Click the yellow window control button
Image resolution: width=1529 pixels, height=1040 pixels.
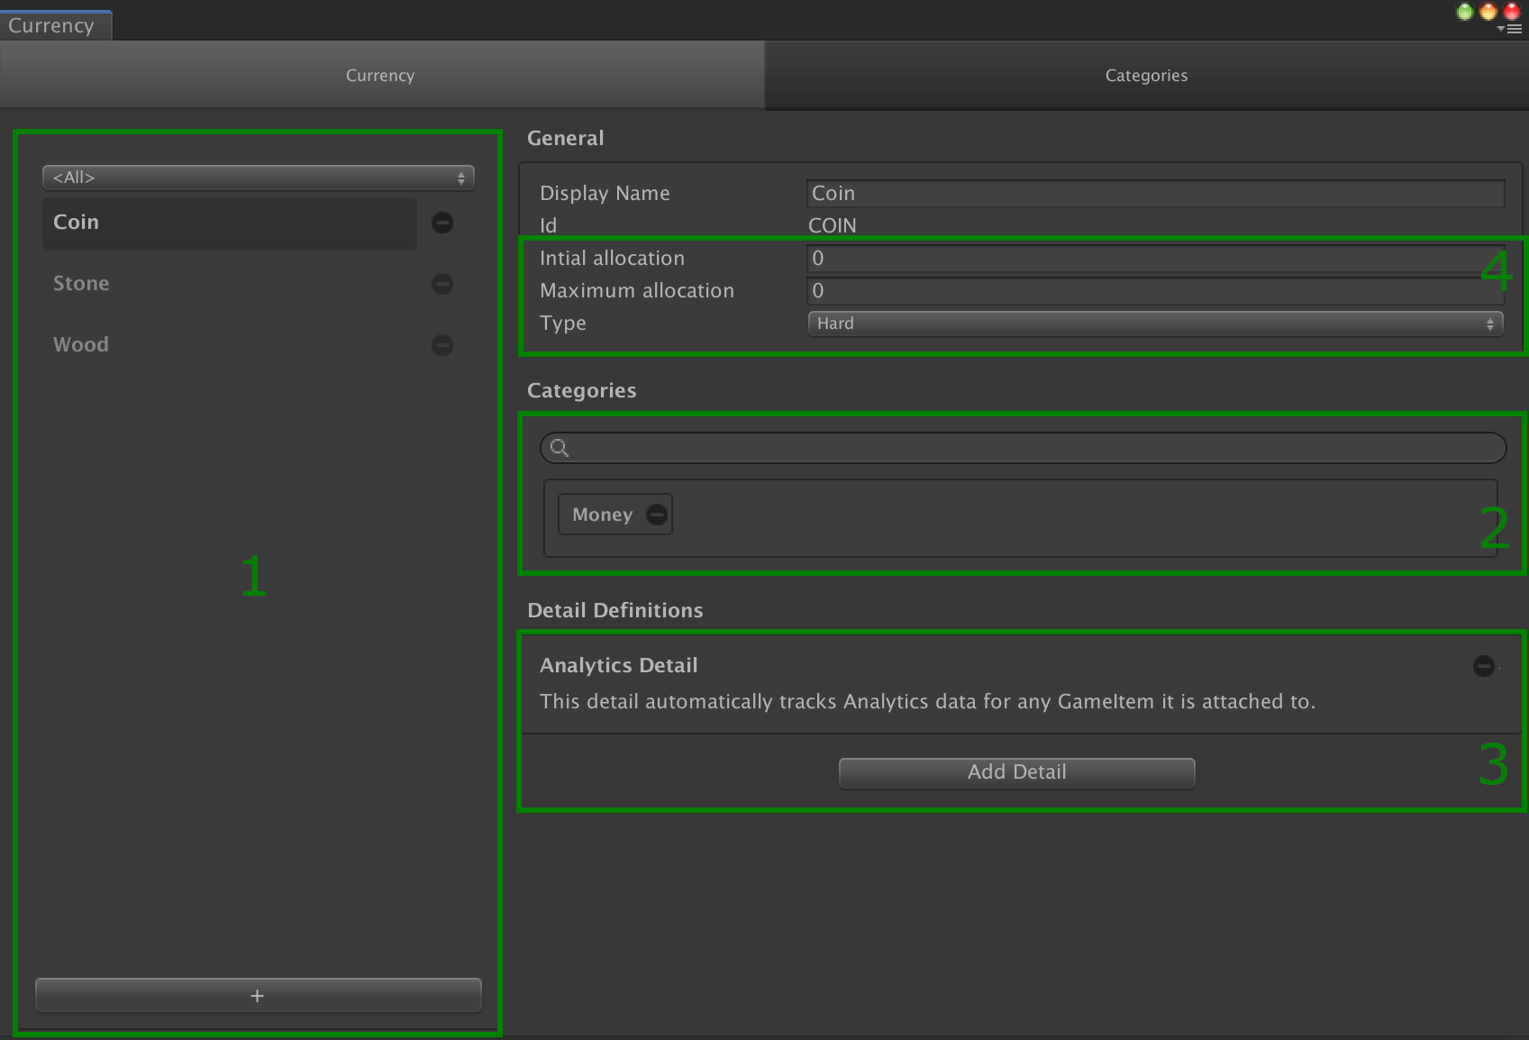click(x=1488, y=12)
